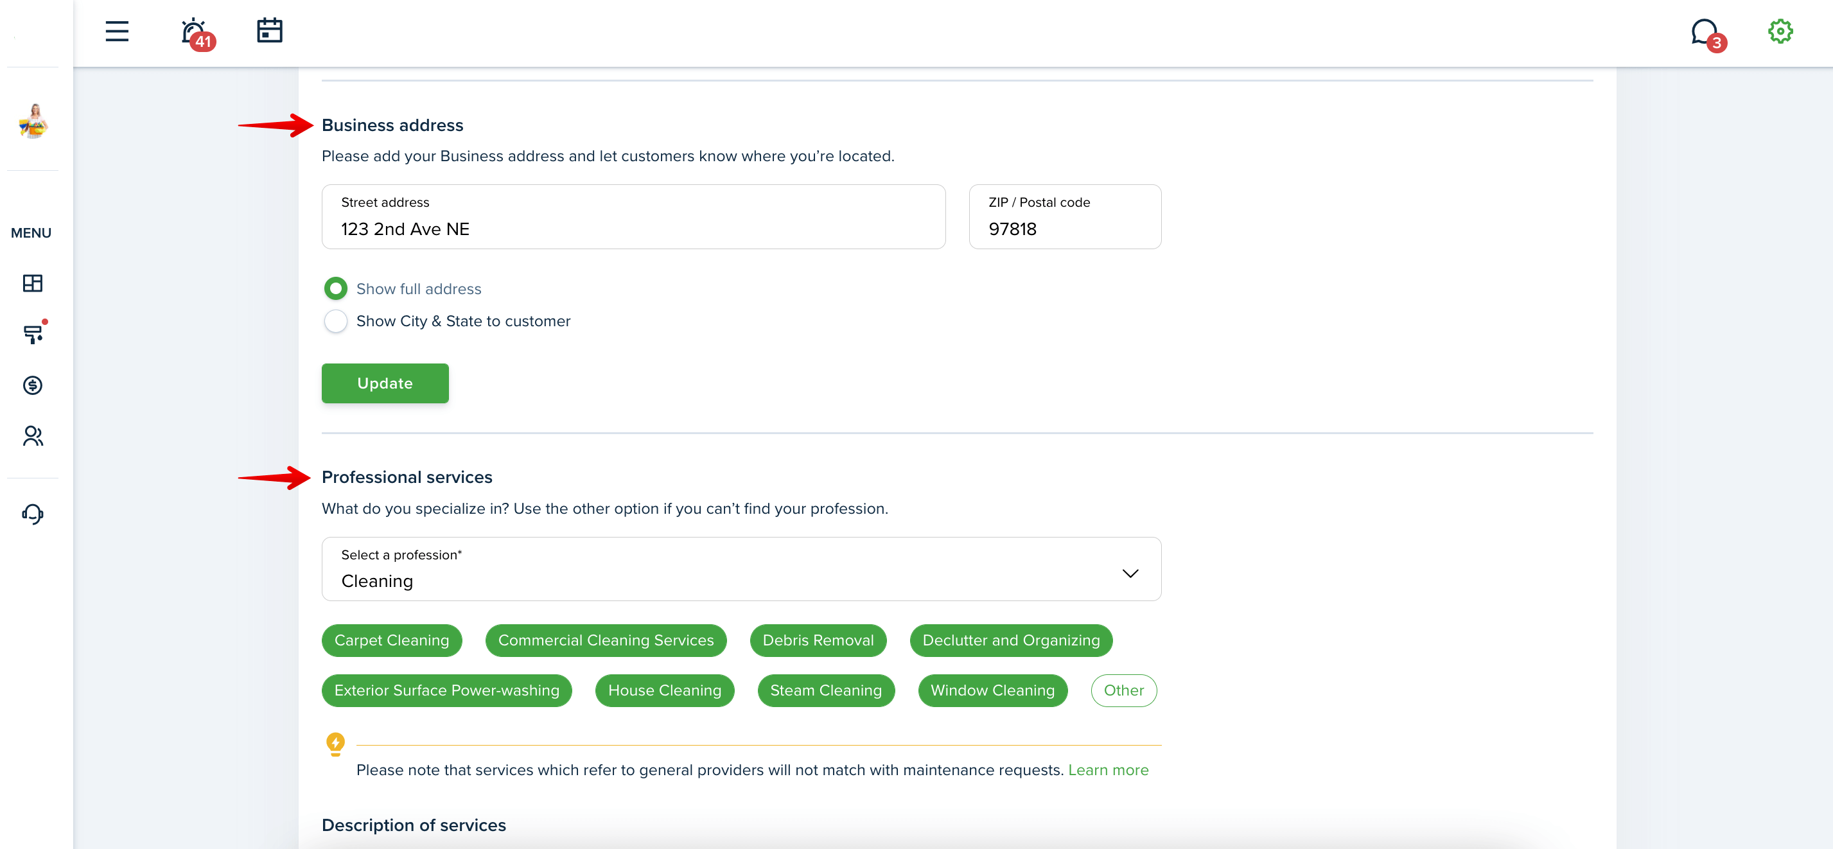Toggle Commercial Cleaning Services tag
The width and height of the screenshot is (1833, 849).
pyautogui.click(x=606, y=640)
